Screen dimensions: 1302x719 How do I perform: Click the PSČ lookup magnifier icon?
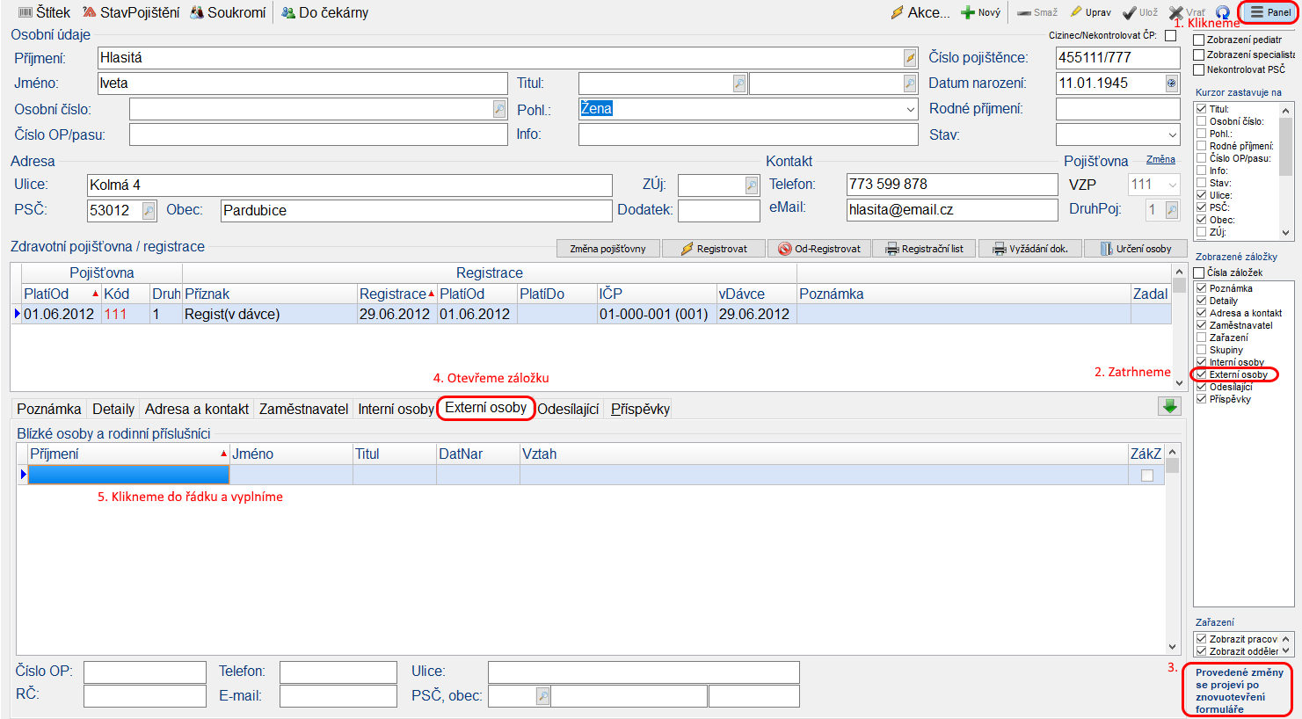click(149, 211)
